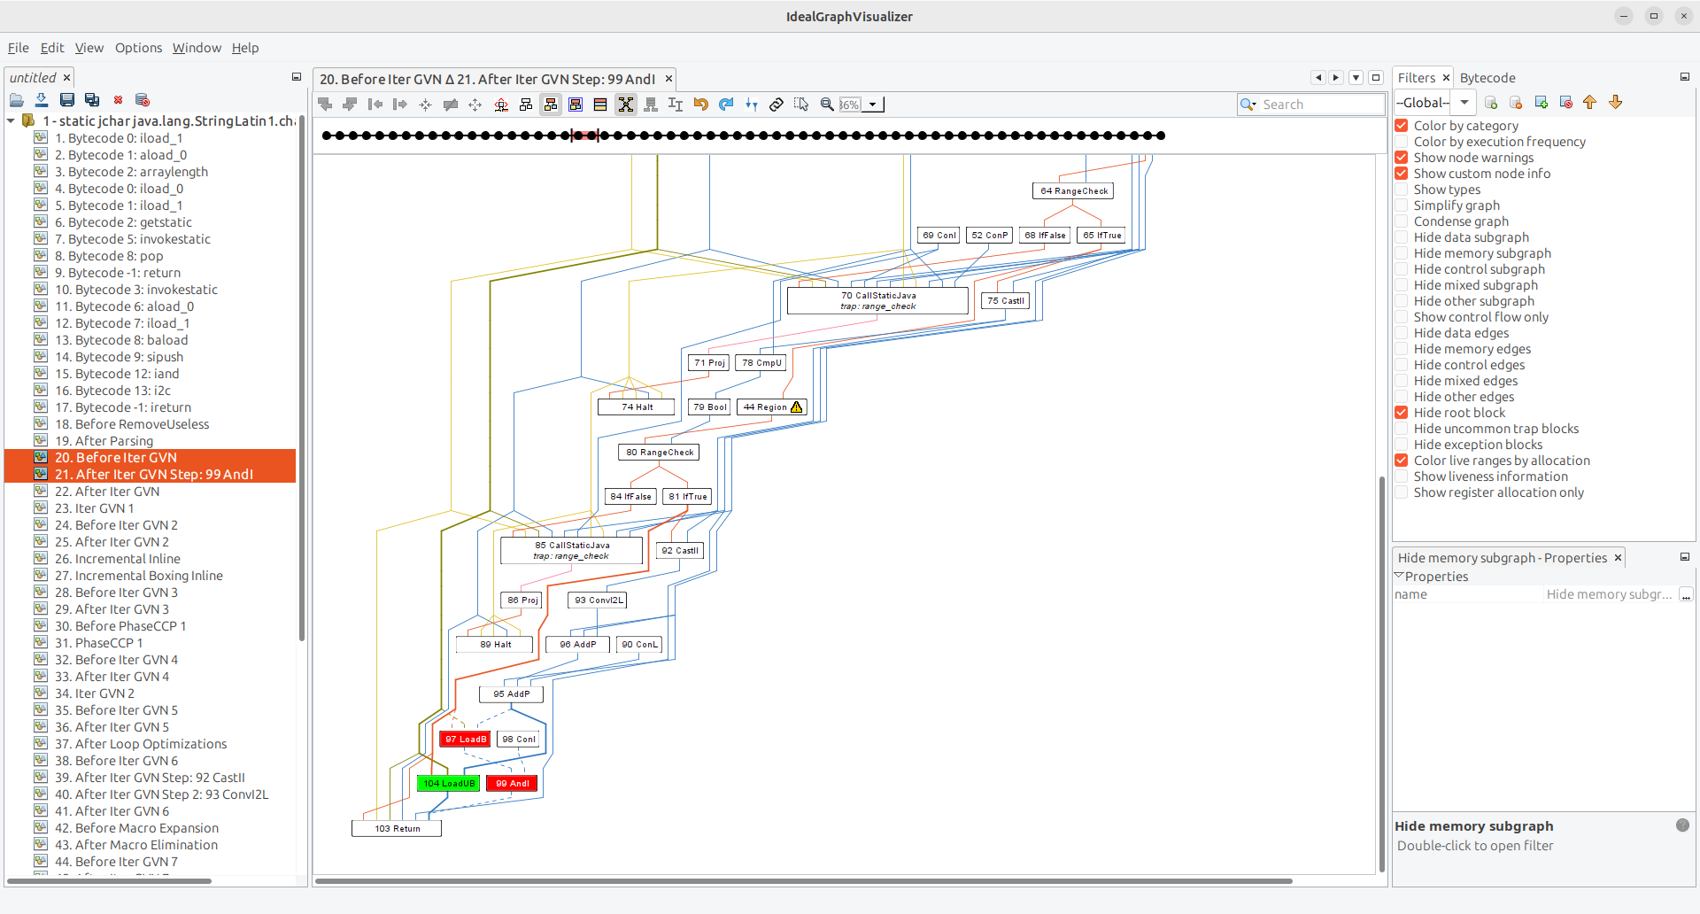Toggle Color by execution frequency checkbox
Image resolution: width=1700 pixels, height=914 pixels.
[1402, 142]
